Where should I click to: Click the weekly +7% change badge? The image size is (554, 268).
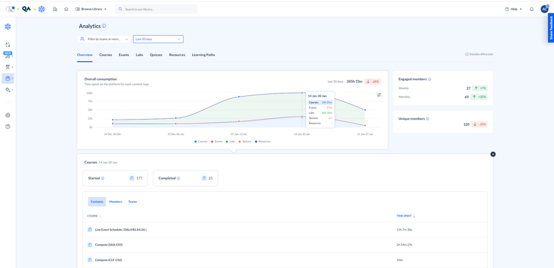pos(479,88)
